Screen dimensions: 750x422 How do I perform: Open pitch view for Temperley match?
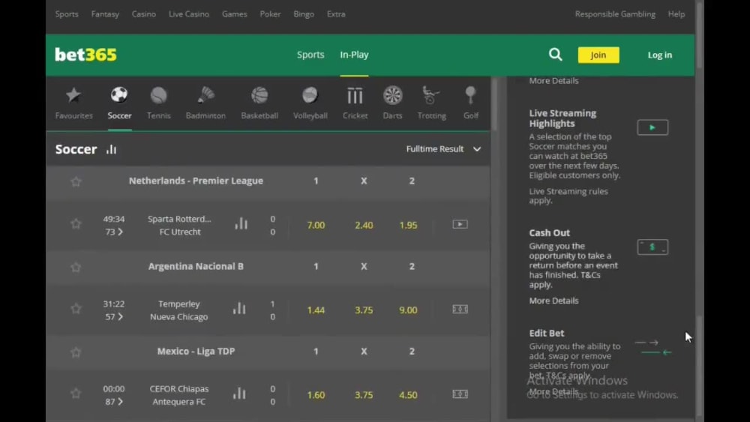click(460, 310)
